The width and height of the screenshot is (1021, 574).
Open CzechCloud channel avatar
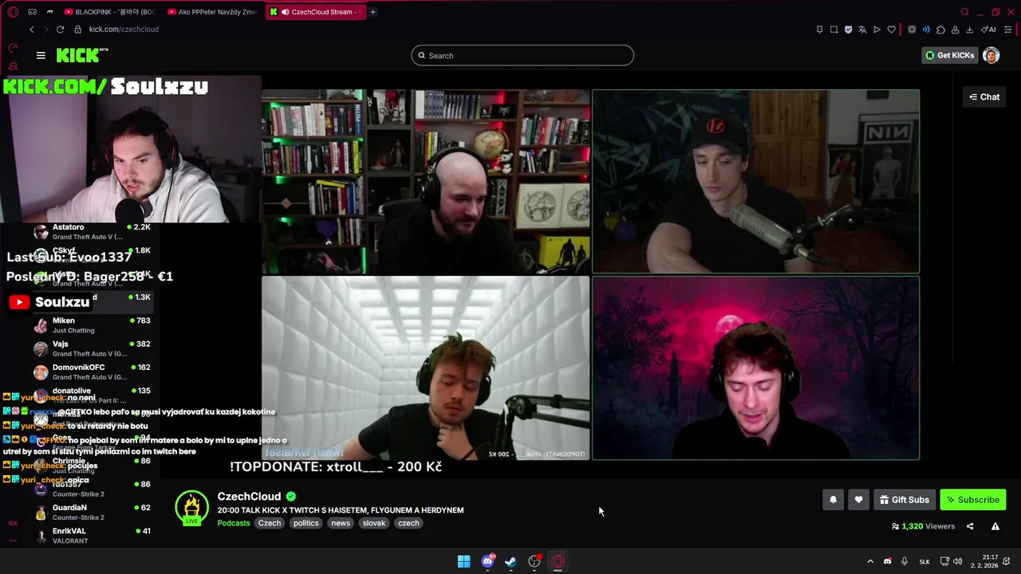coord(191,509)
